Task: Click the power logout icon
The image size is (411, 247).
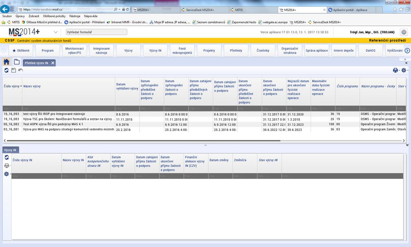Action: pyautogui.click(x=404, y=32)
